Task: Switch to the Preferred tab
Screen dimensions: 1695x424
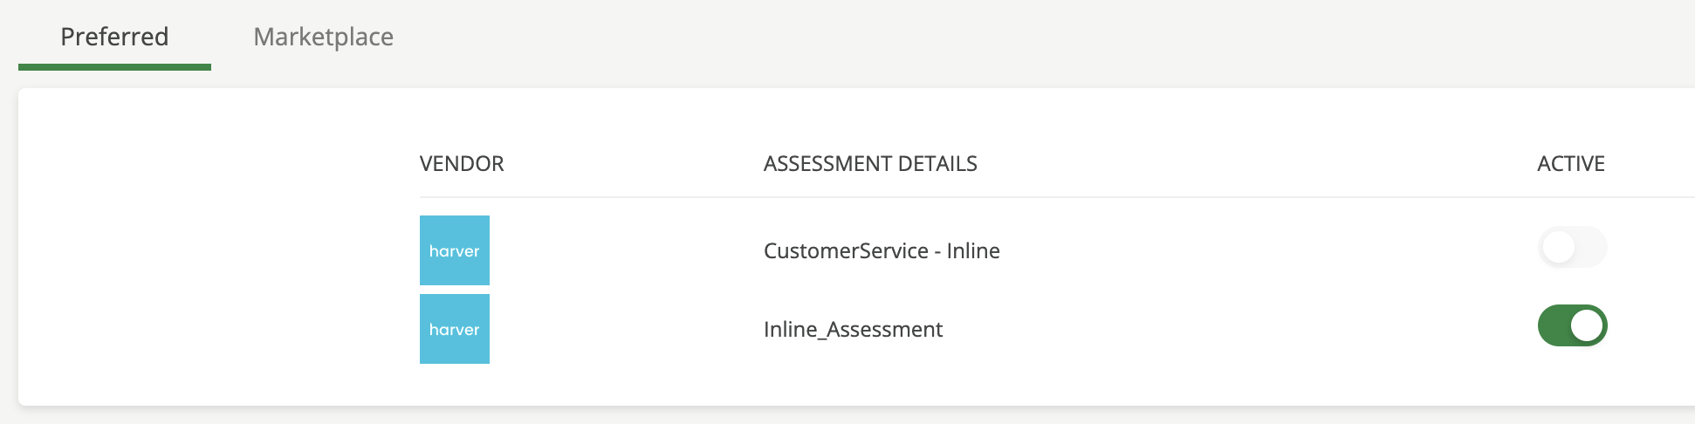Action: pyautogui.click(x=114, y=37)
